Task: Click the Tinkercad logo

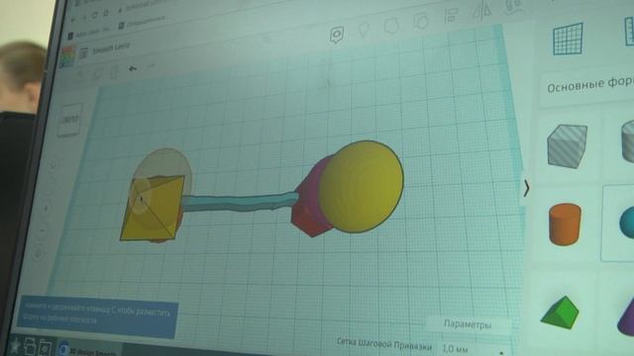Action: coord(67,56)
